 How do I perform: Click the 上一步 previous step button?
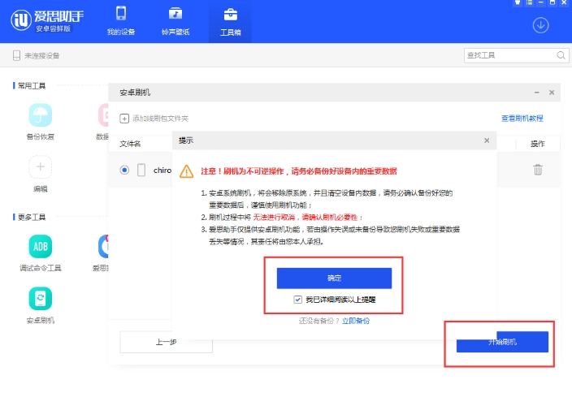click(x=166, y=342)
